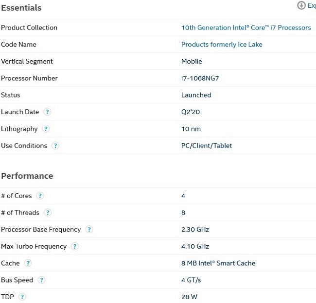
Task: Open the Cache help question mark
Action: pos(28,263)
